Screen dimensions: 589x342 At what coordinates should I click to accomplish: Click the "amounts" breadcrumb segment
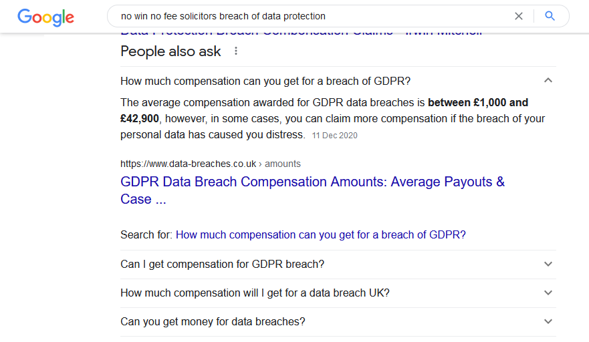[283, 164]
